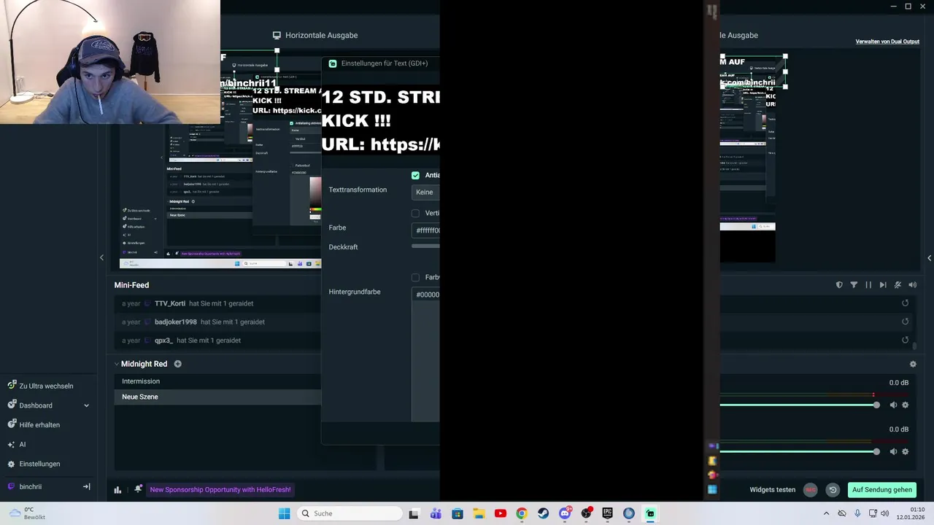Image resolution: width=934 pixels, height=525 pixels.
Task: Click the Horizontale Ausgabe label
Action: [321, 35]
